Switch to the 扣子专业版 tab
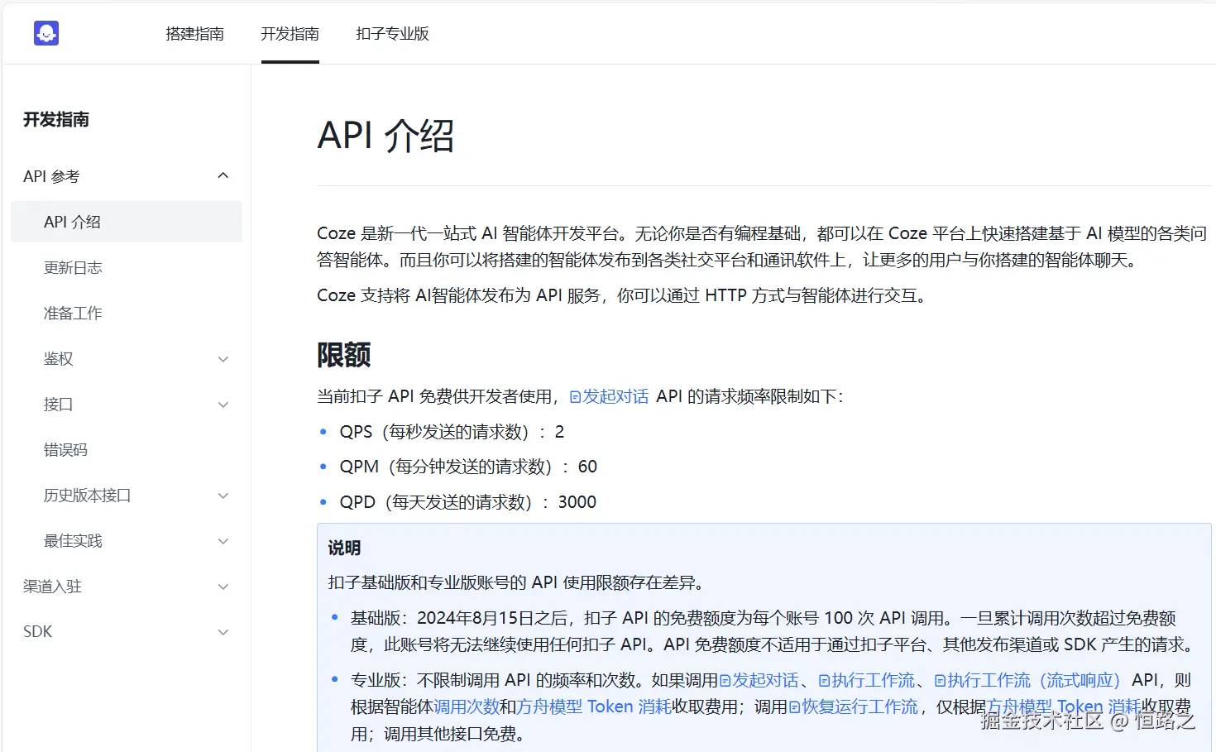1216x752 pixels. (x=392, y=34)
